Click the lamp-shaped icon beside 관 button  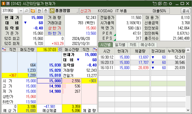coord(46,11)
